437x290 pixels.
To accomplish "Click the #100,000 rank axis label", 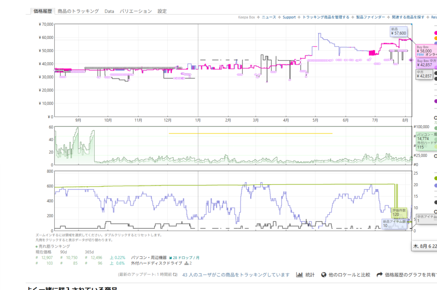I will [x=422, y=127].
